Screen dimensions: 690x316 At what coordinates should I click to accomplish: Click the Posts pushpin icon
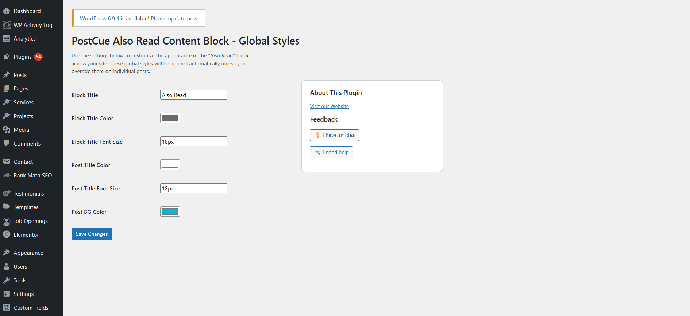[7, 75]
